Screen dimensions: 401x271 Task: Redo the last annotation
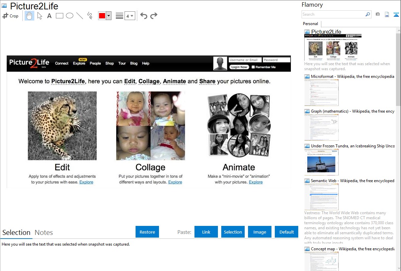(154, 16)
